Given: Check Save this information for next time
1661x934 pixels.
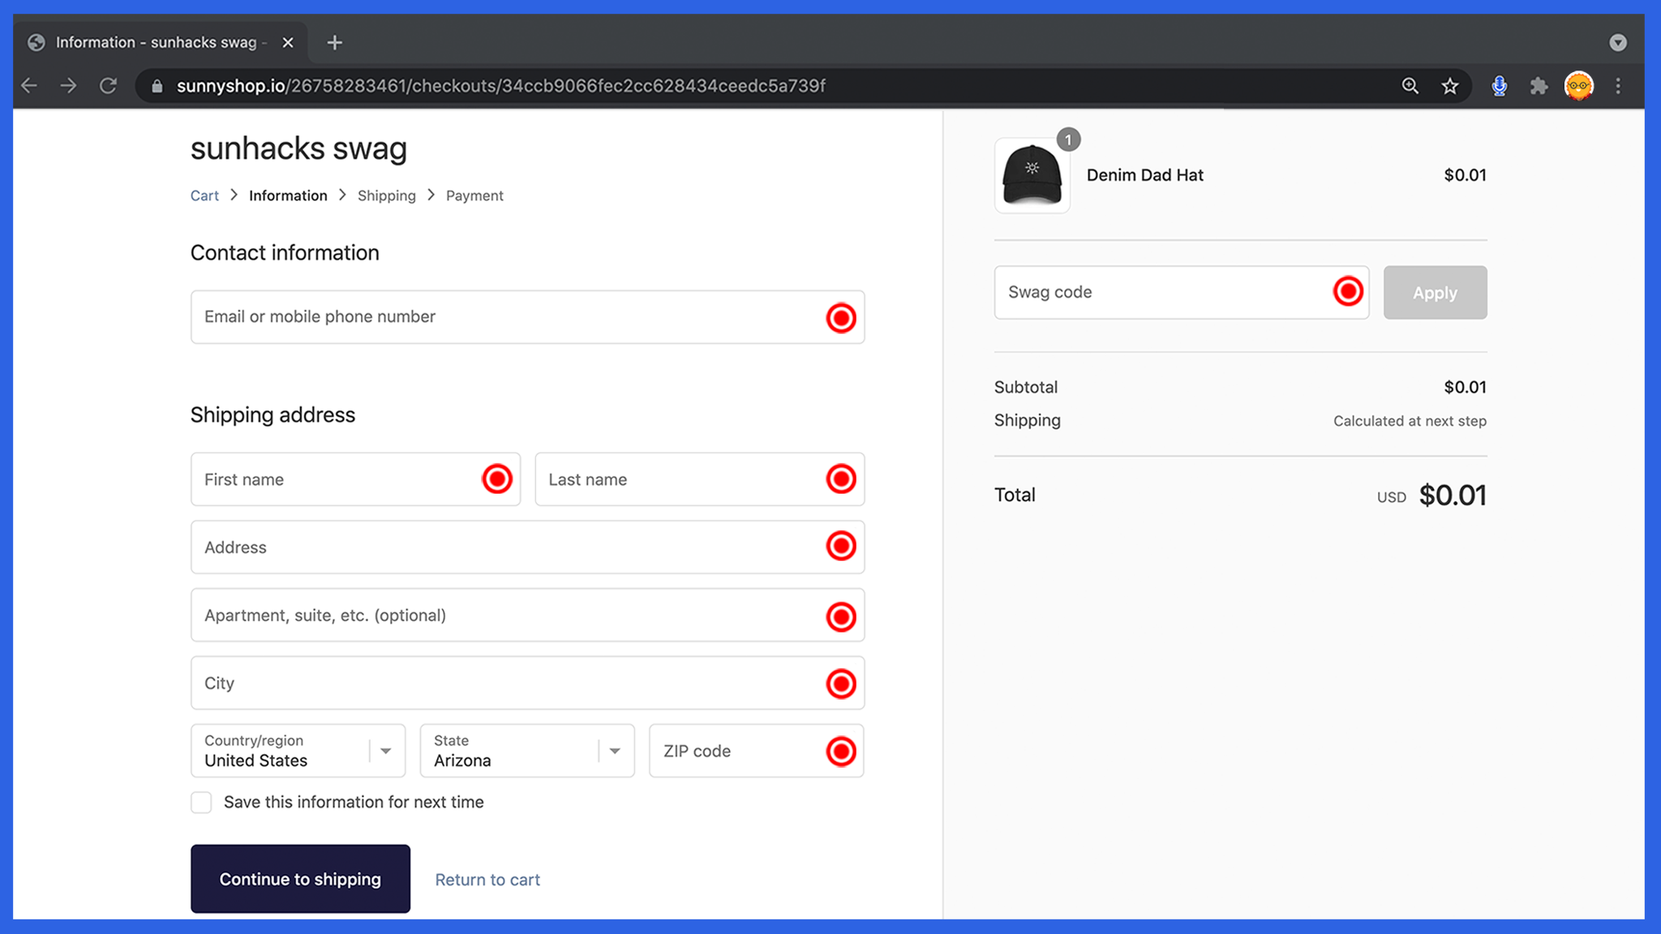Looking at the screenshot, I should tap(201, 803).
